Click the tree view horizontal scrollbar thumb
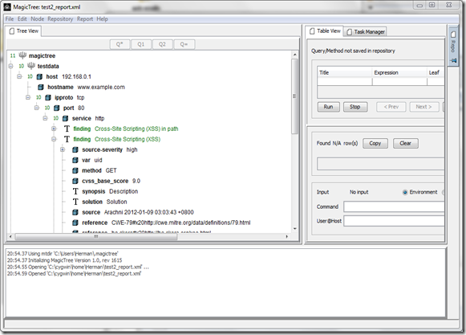 [96, 236]
